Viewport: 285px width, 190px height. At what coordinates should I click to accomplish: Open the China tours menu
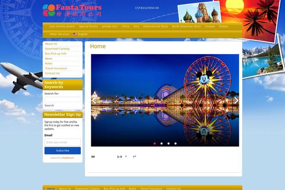click(125, 27)
